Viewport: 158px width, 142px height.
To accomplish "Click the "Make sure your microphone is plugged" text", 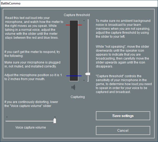I will 33,64.
